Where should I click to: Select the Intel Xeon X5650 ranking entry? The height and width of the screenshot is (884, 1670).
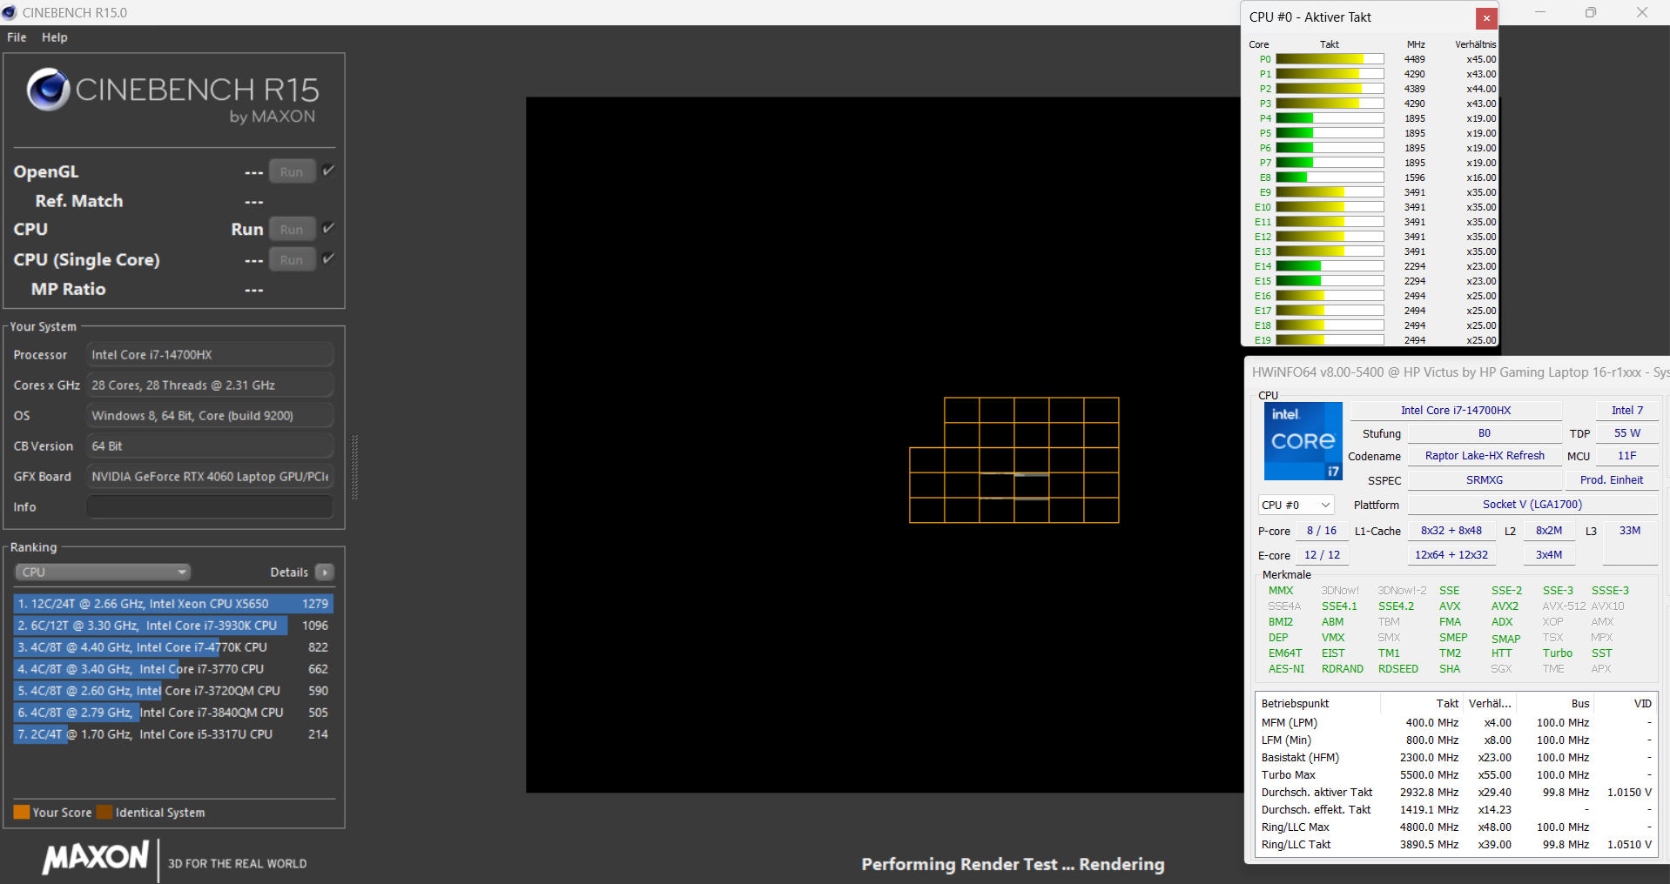172,604
